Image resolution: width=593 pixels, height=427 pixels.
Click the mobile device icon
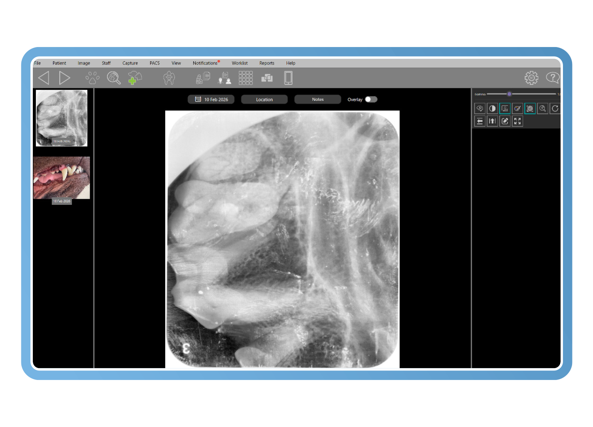(x=288, y=78)
